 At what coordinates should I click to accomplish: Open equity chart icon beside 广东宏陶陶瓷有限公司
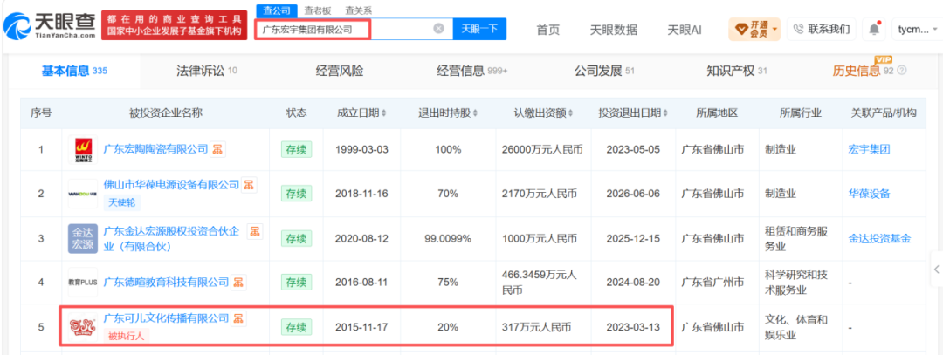tap(217, 149)
